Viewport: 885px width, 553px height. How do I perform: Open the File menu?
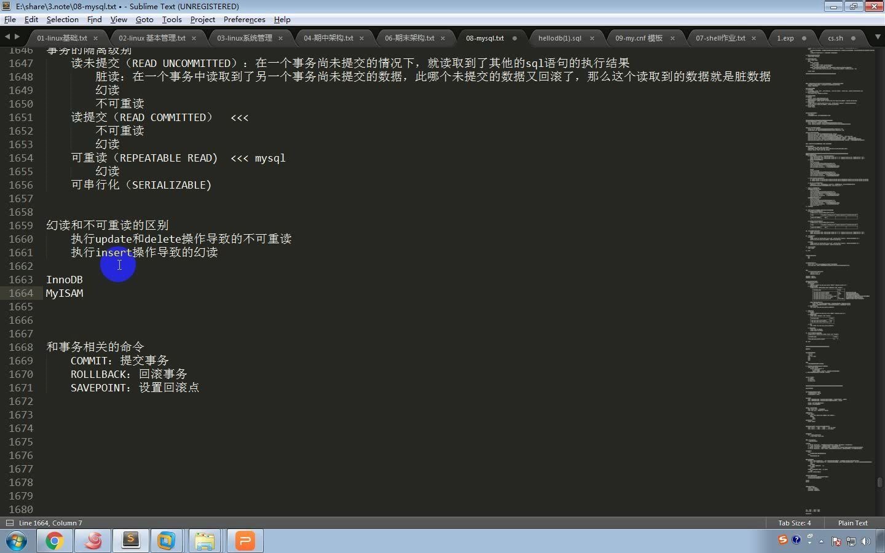pos(10,20)
